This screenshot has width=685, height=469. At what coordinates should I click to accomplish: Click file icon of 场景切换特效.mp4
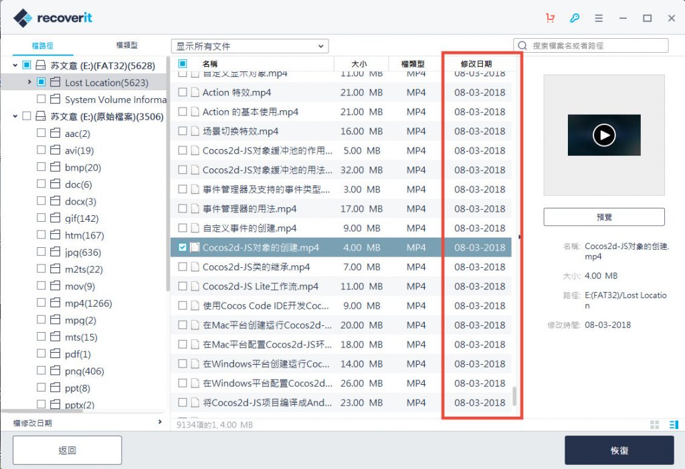[x=195, y=131]
